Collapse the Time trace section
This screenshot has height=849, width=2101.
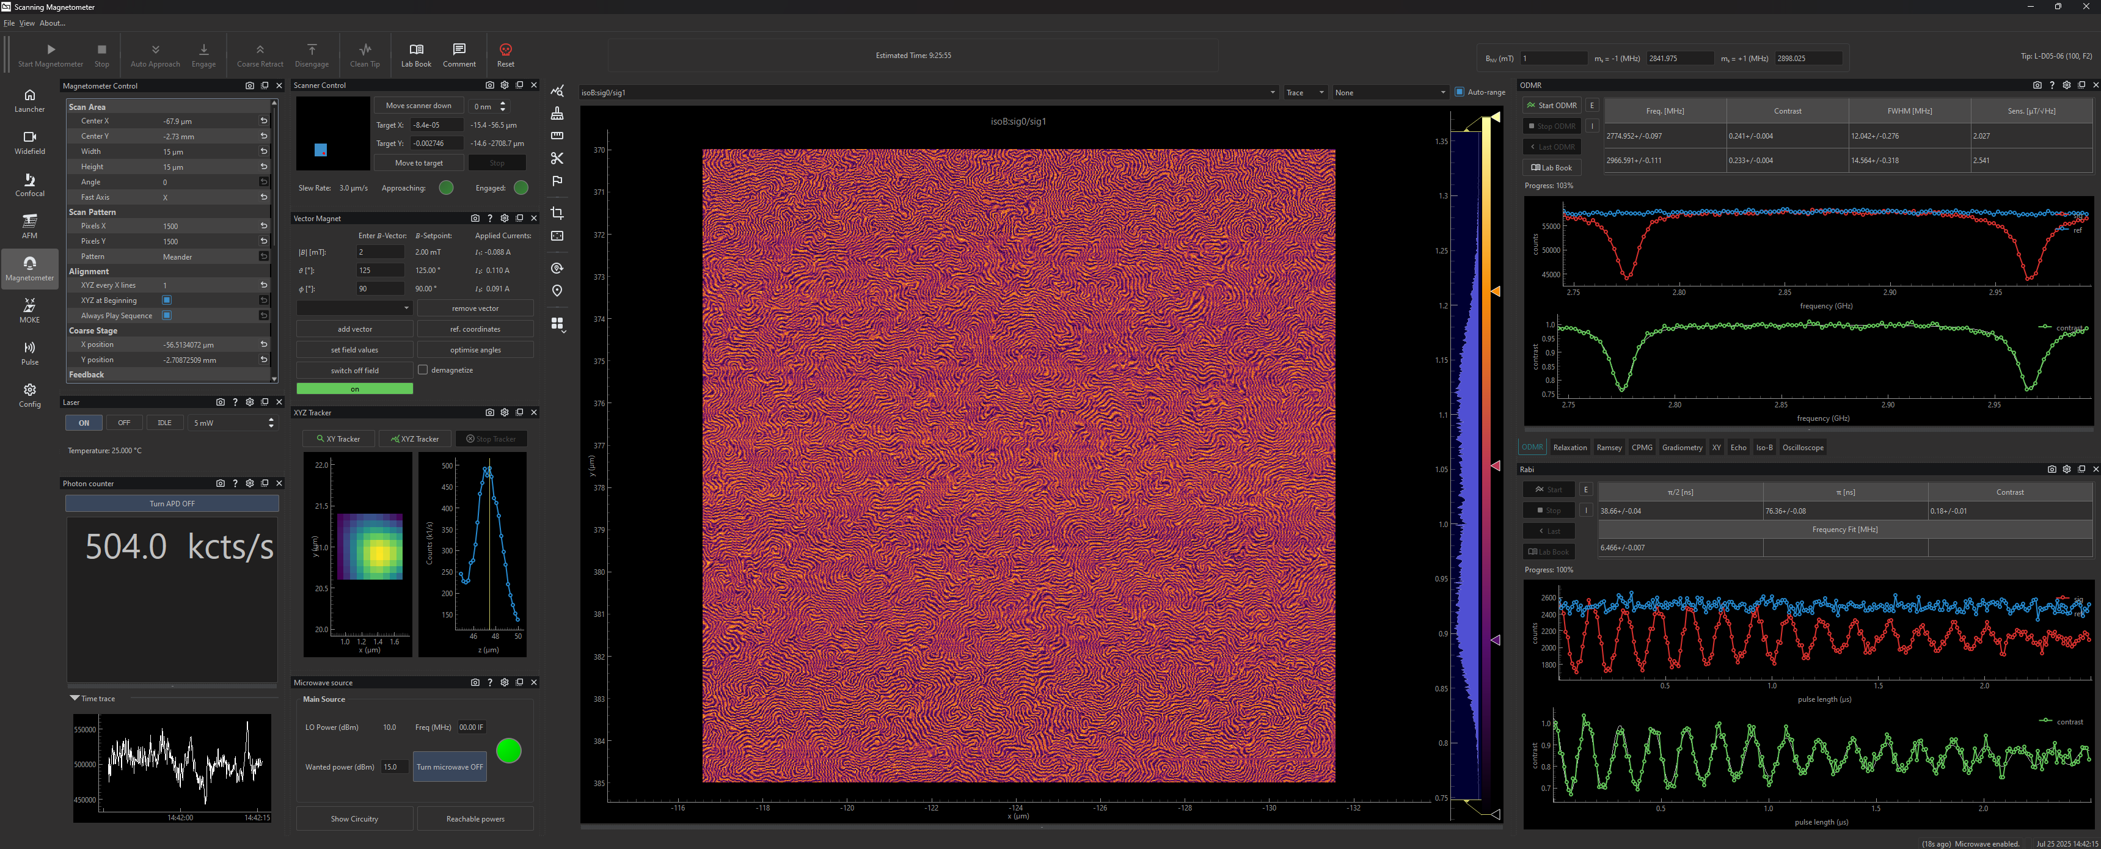[75, 698]
